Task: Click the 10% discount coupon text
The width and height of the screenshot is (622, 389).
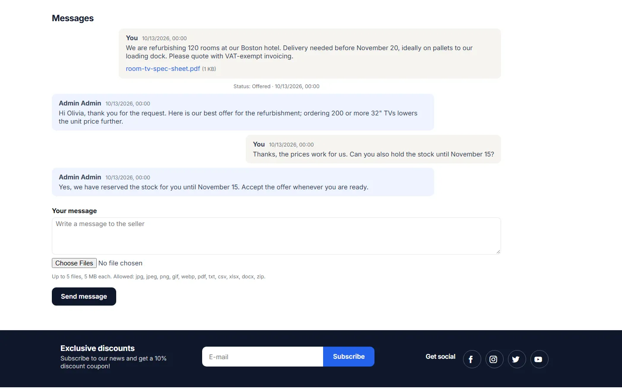Action: 113,362
